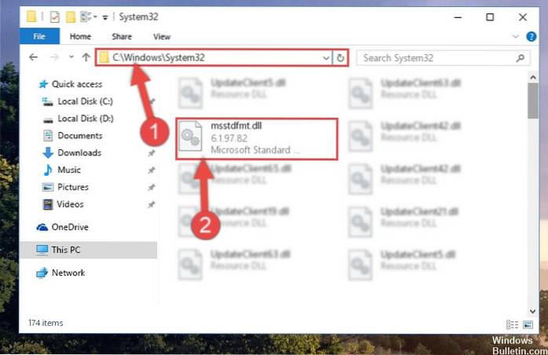This screenshot has width=548, height=355.
Task: Click the Back navigation arrow
Action: coord(33,58)
